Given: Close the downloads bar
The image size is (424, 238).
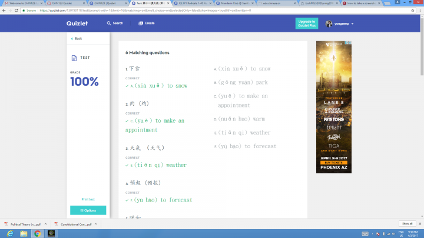Looking at the screenshot, I should pos(420,224).
